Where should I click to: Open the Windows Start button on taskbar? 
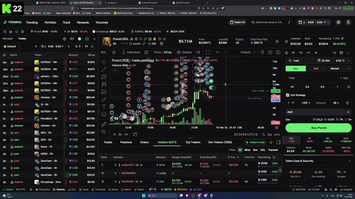(144, 196)
